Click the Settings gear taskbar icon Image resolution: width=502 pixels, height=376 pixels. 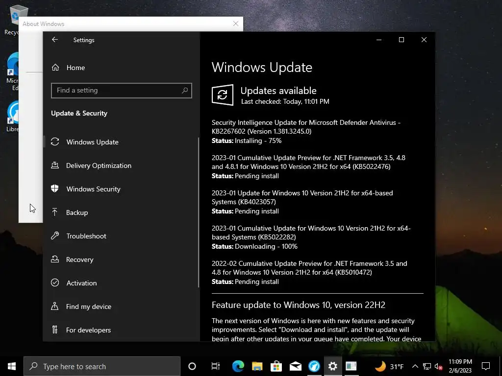[x=333, y=366]
